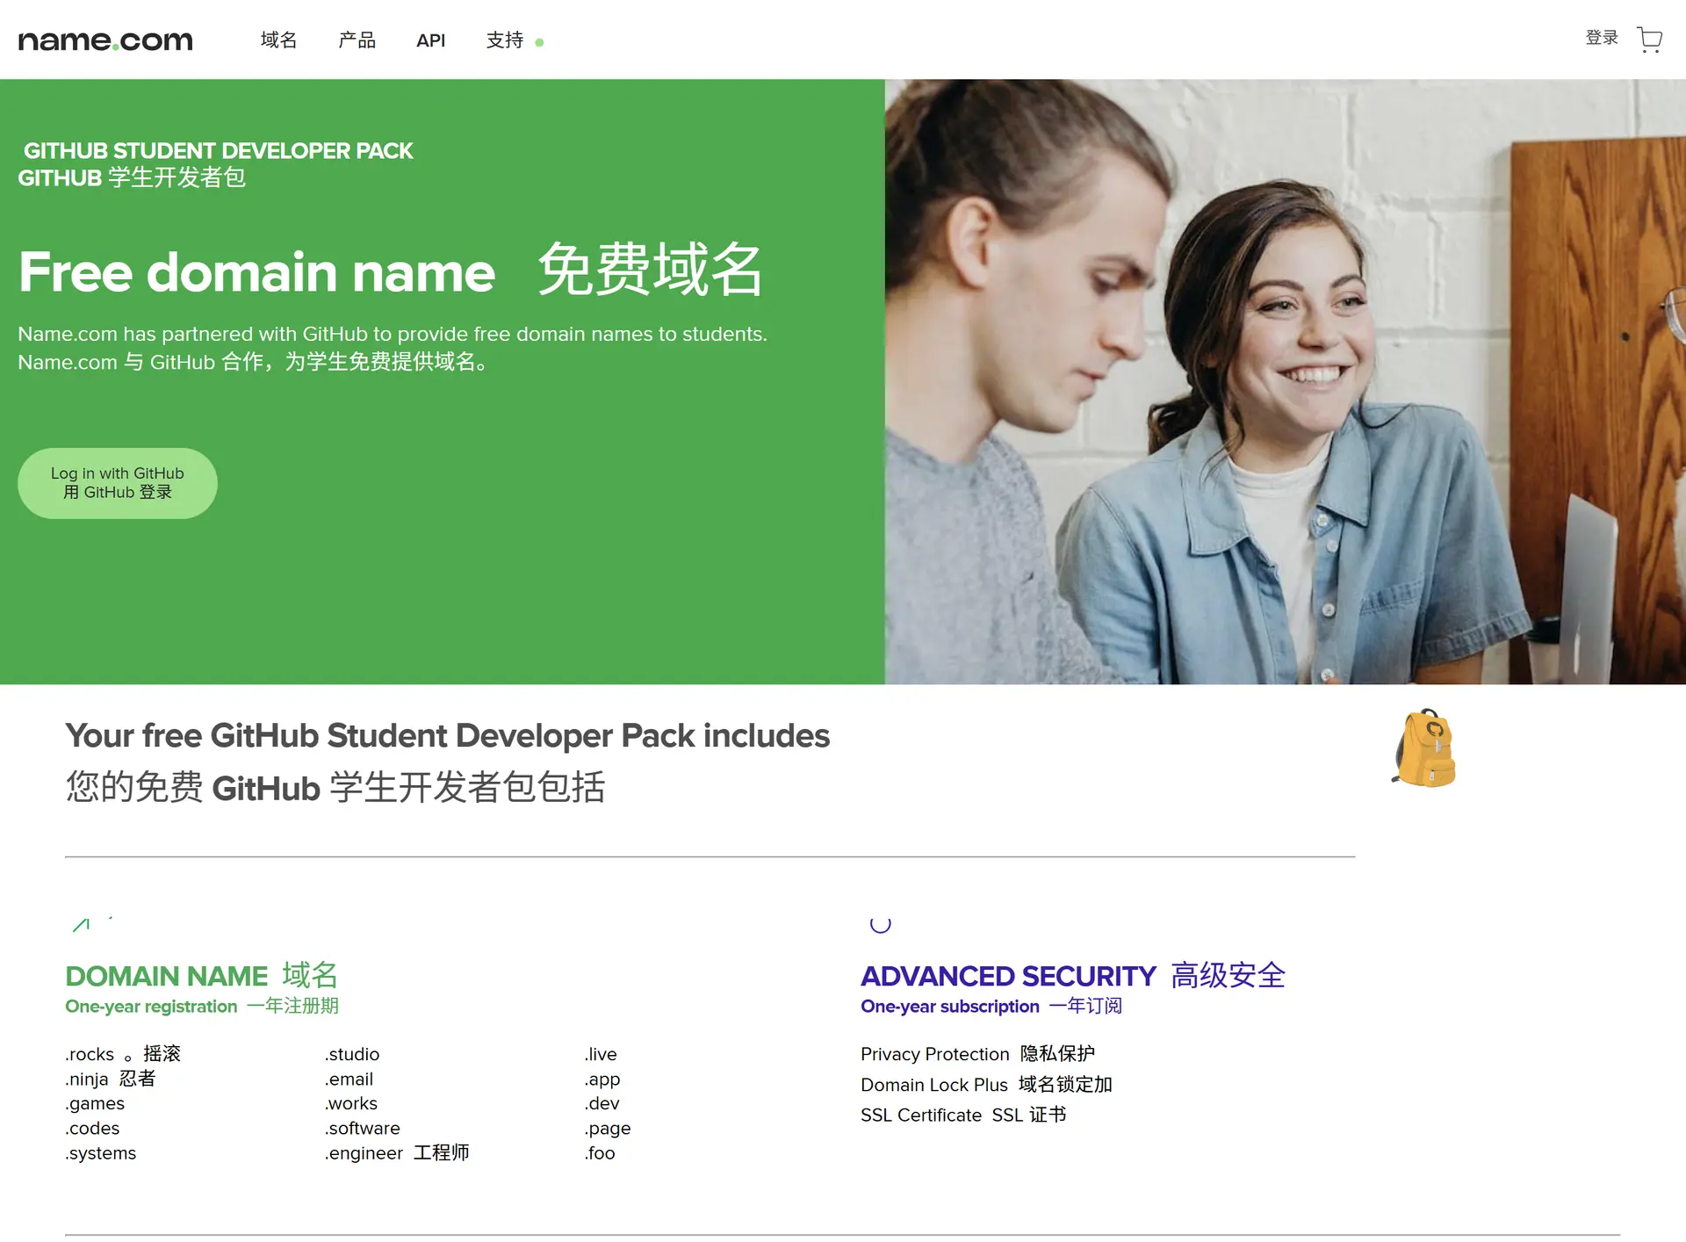
Task: Select the .software domain extension
Action: pyautogui.click(x=363, y=1128)
